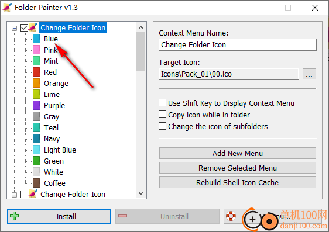Screen dimensions: 329x232
Task: Click the orange folder icon beside Orange
Action: 36,83
